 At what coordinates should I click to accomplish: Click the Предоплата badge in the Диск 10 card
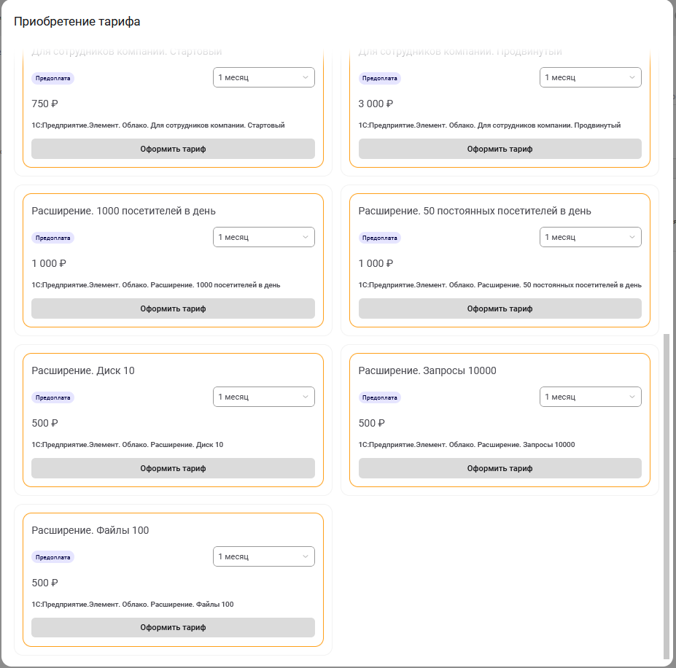click(53, 397)
